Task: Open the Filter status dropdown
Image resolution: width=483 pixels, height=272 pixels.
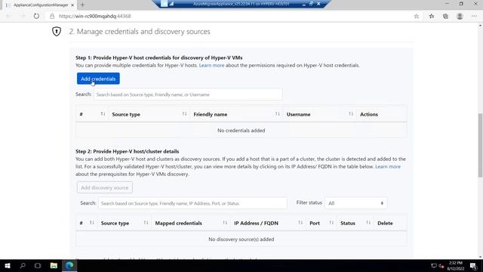Action: click(x=355, y=203)
